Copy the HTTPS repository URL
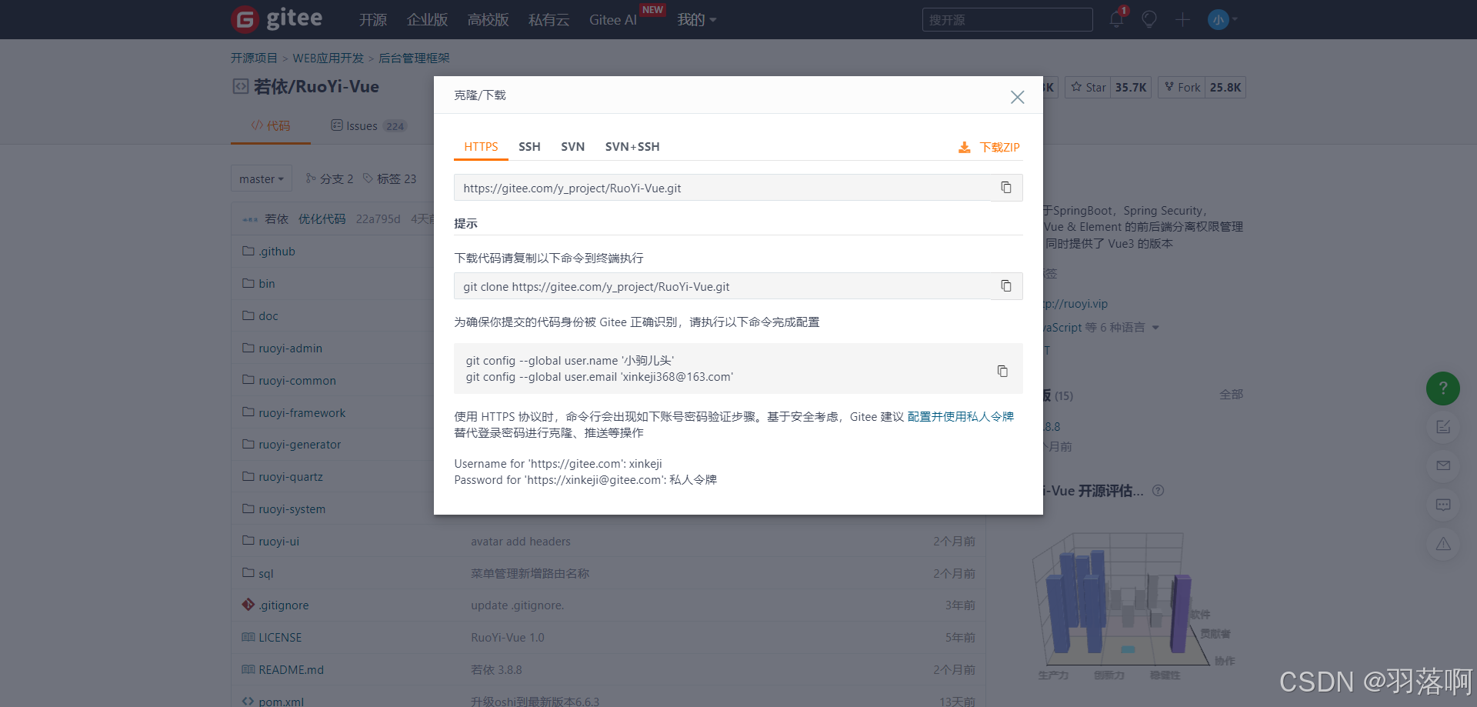Image resolution: width=1477 pixels, height=707 pixels. pyautogui.click(x=1005, y=188)
